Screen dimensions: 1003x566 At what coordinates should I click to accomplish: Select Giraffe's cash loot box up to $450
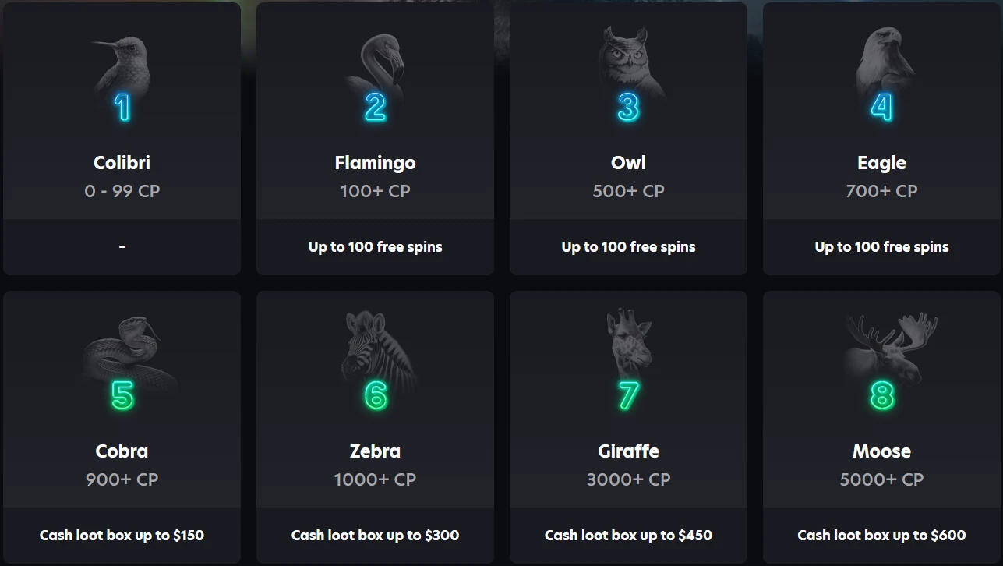coord(628,536)
